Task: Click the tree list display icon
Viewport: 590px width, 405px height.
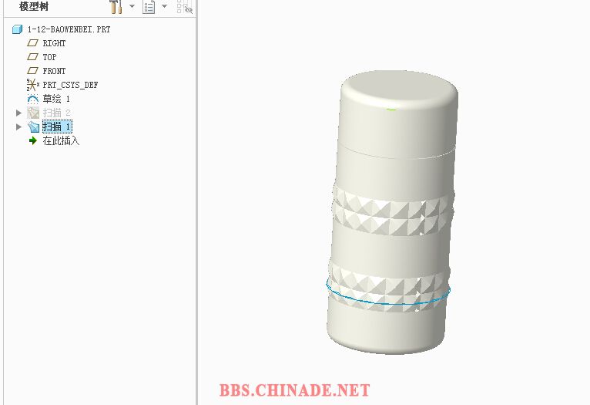Action: coord(149,6)
